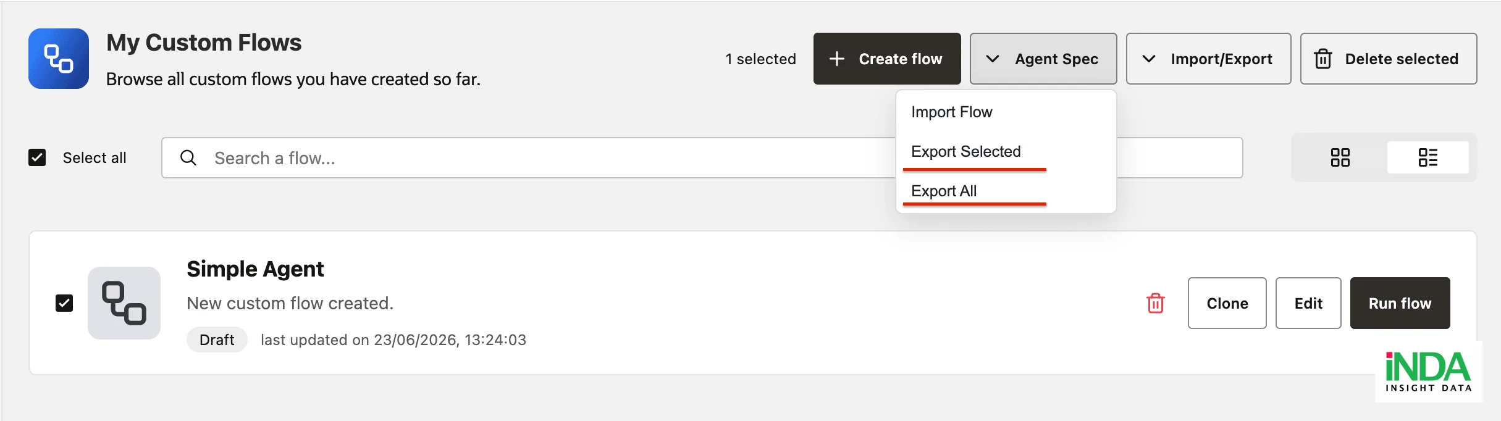Click the plus icon on Create flow

click(x=836, y=59)
